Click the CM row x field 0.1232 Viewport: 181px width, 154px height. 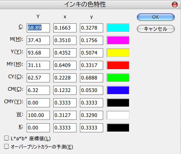coord(65,90)
